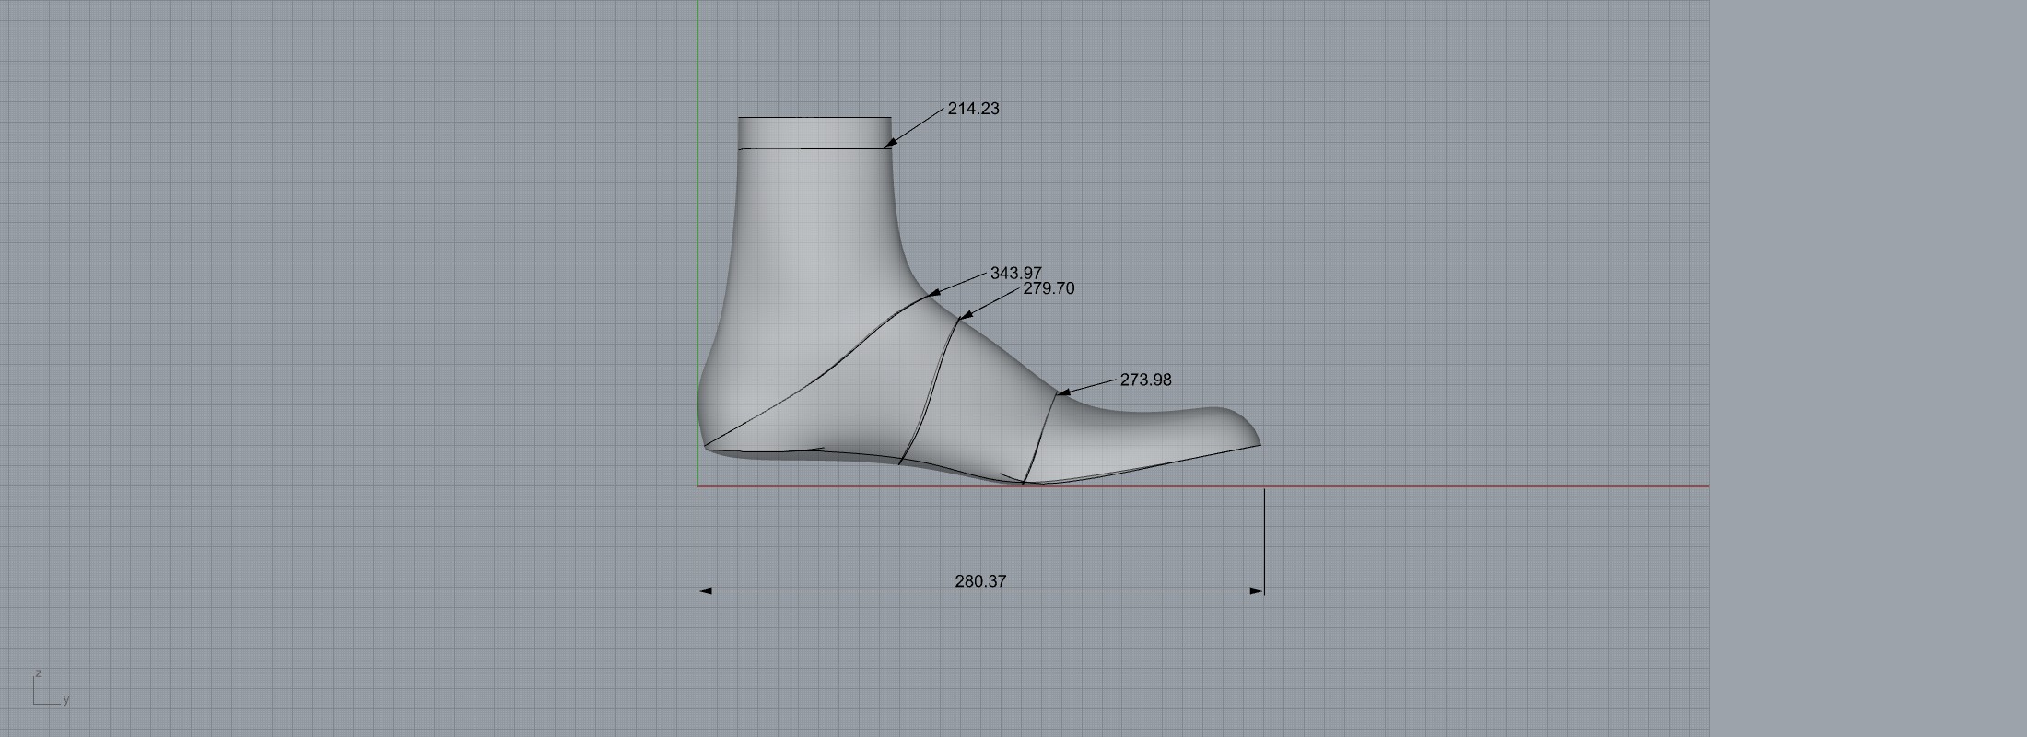
Task: Click the arrowhead of the 214.23 leader
Action: coord(889,143)
